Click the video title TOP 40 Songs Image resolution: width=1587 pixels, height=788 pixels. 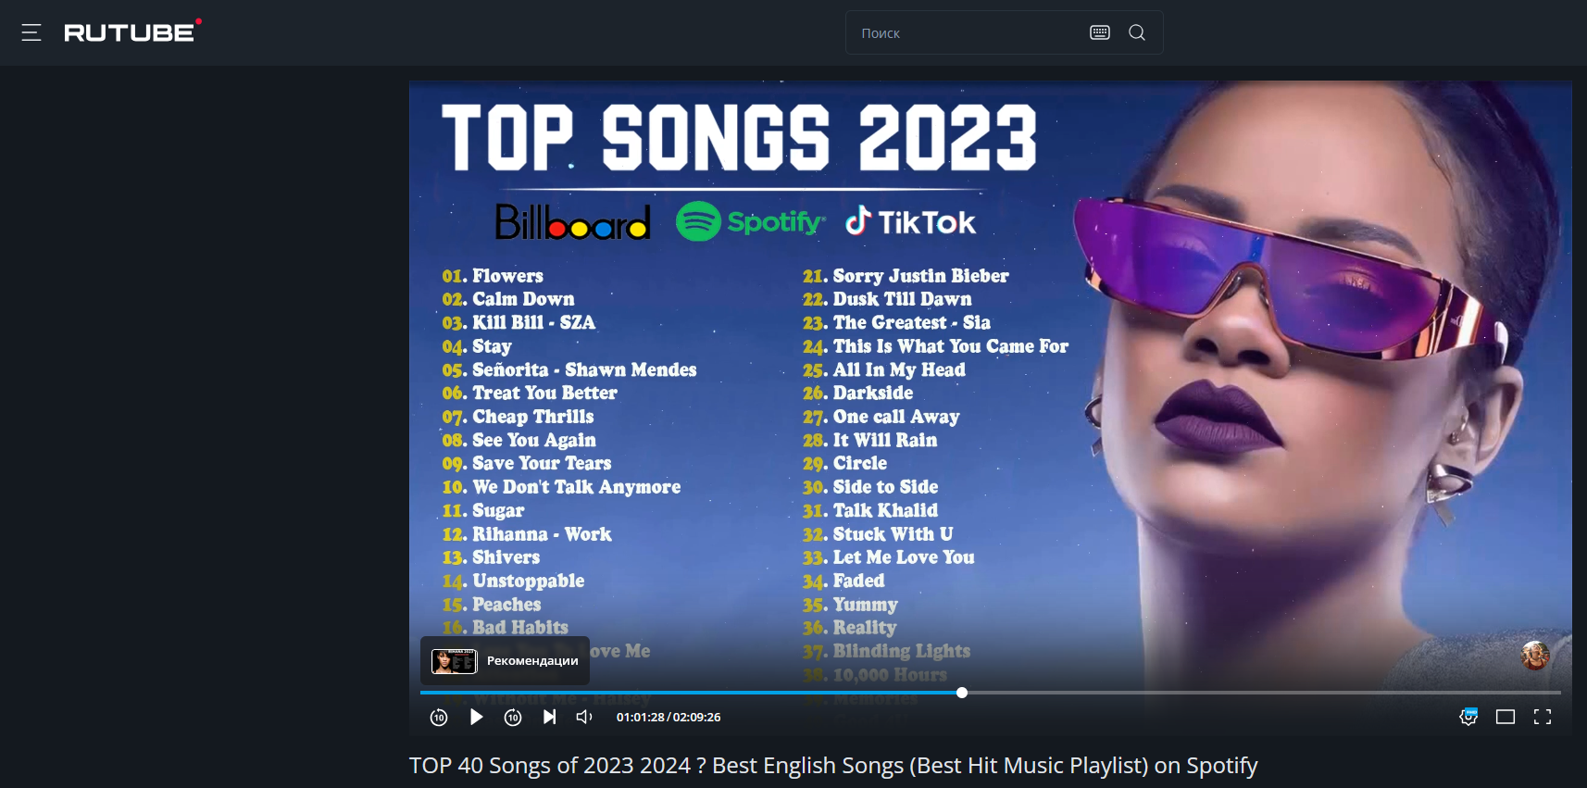832,766
